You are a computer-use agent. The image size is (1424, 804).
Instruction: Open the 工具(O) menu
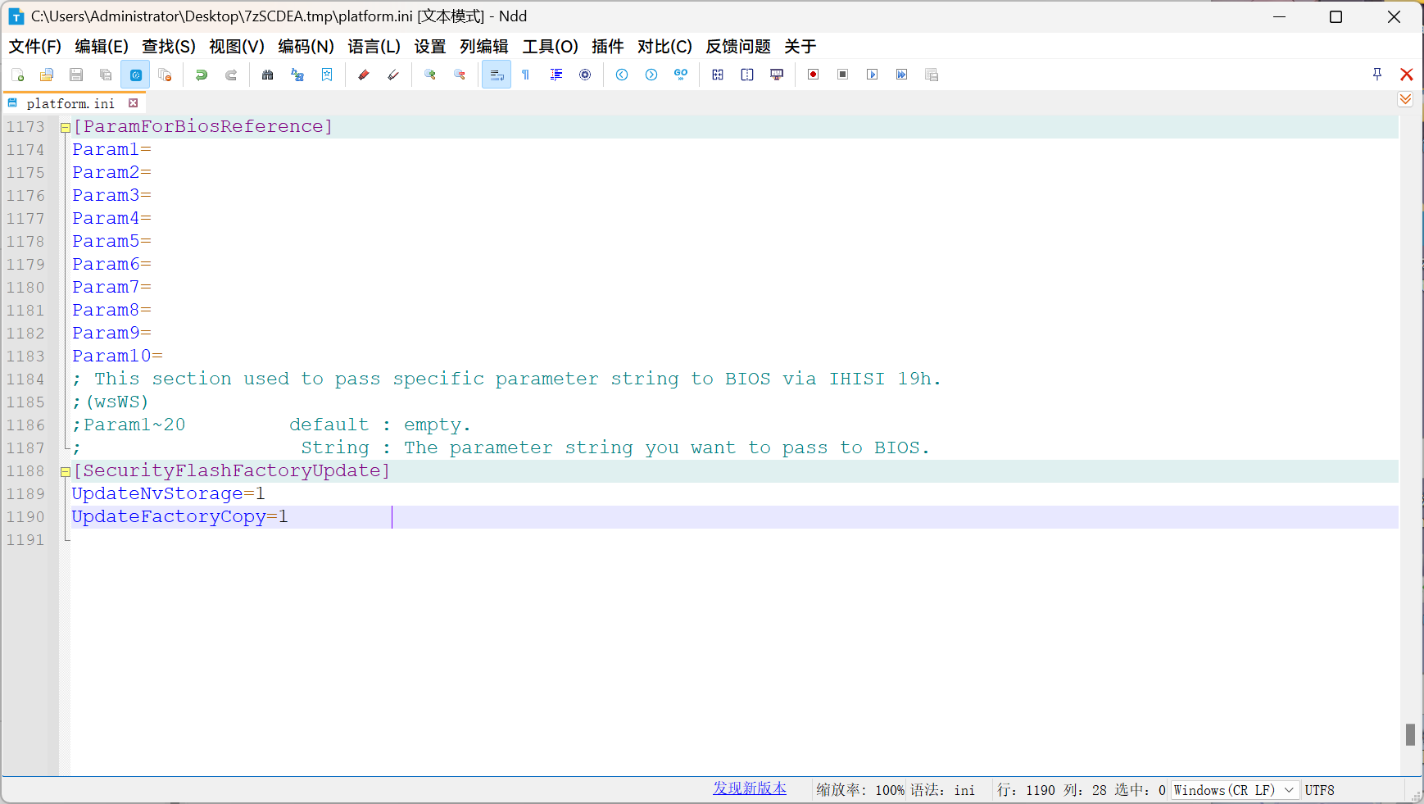(x=551, y=47)
